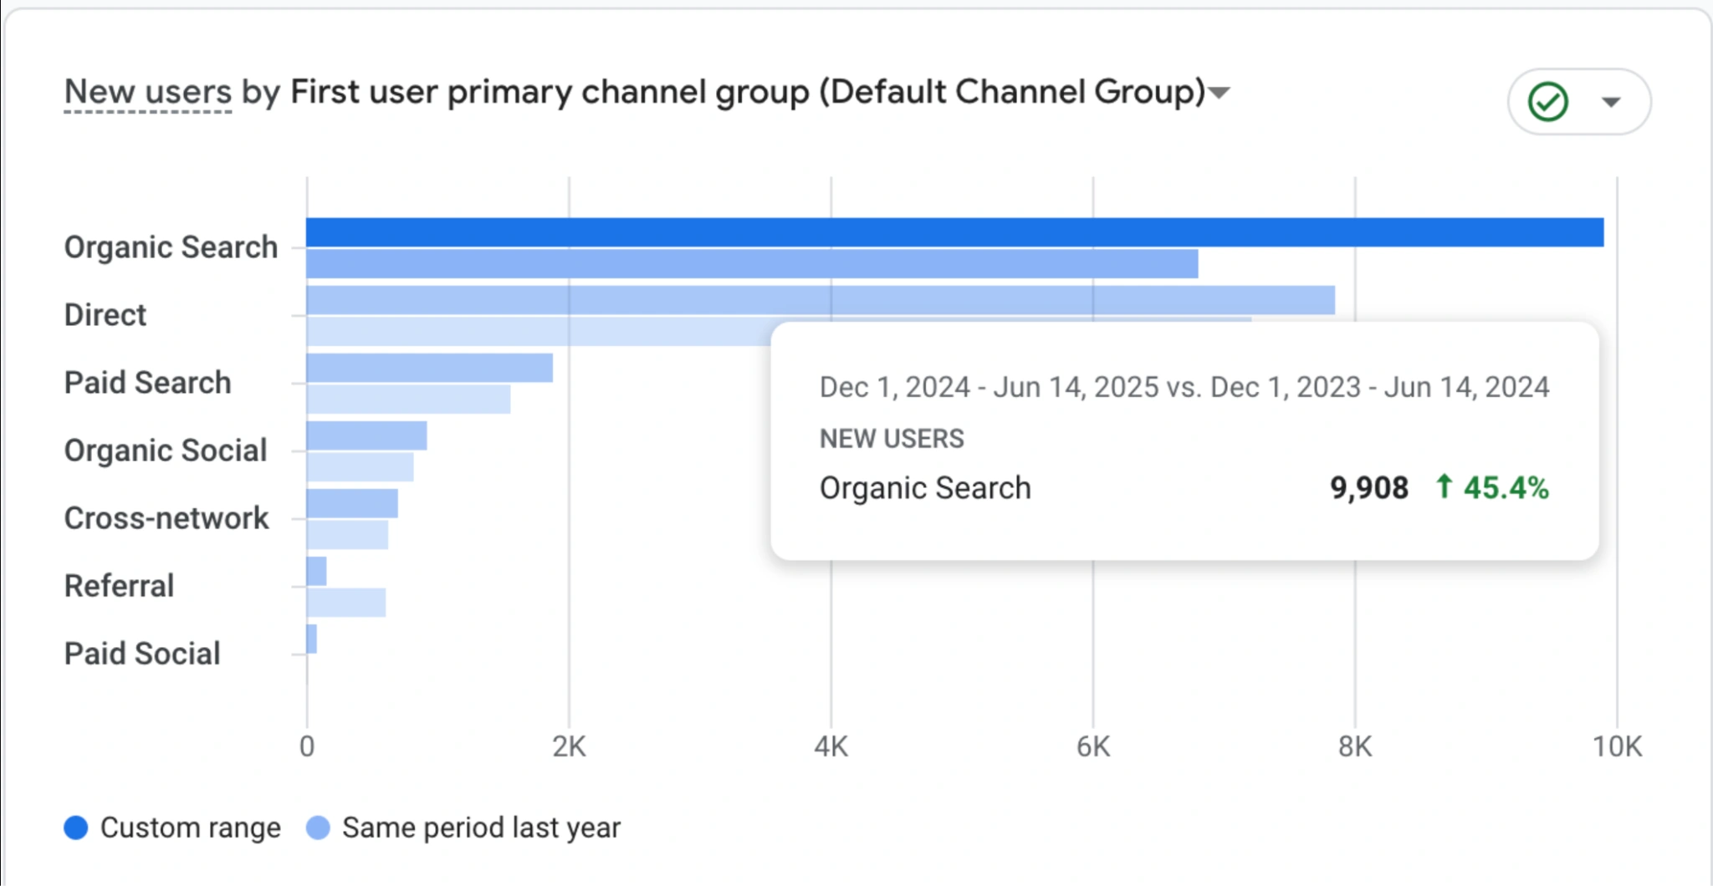The image size is (1713, 886).
Task: Click the Direct axis label
Action: [105, 315]
